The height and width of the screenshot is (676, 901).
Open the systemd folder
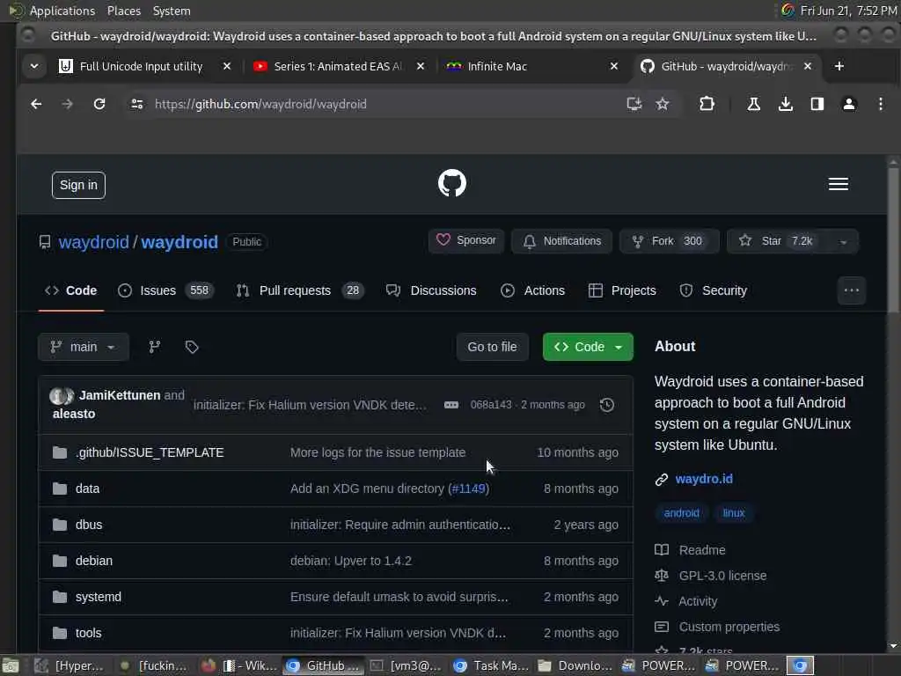(x=99, y=597)
